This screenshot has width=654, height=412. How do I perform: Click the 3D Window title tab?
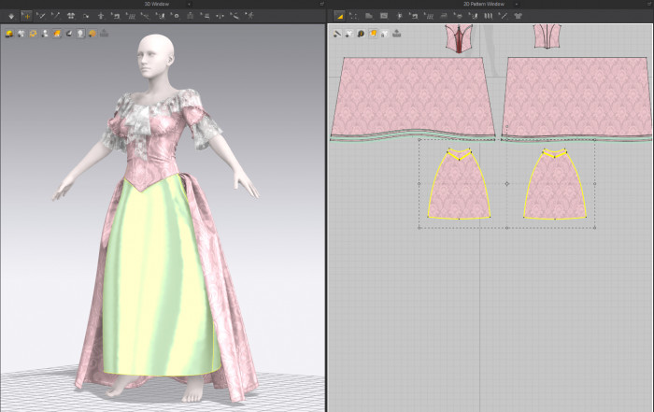pyautogui.click(x=157, y=4)
